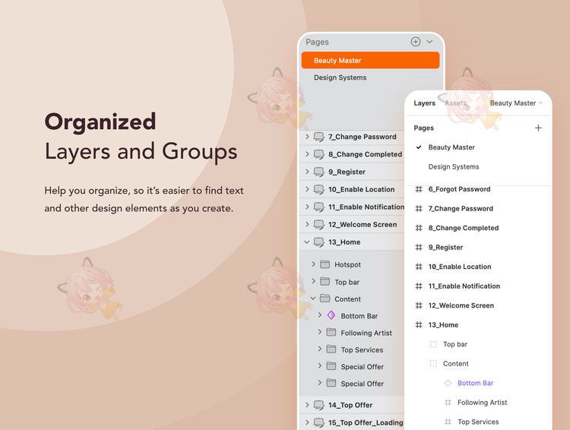The height and width of the screenshot is (430, 570).
Task: Click the frame hash icon for 6_Forgot Password
Action: coord(419,189)
